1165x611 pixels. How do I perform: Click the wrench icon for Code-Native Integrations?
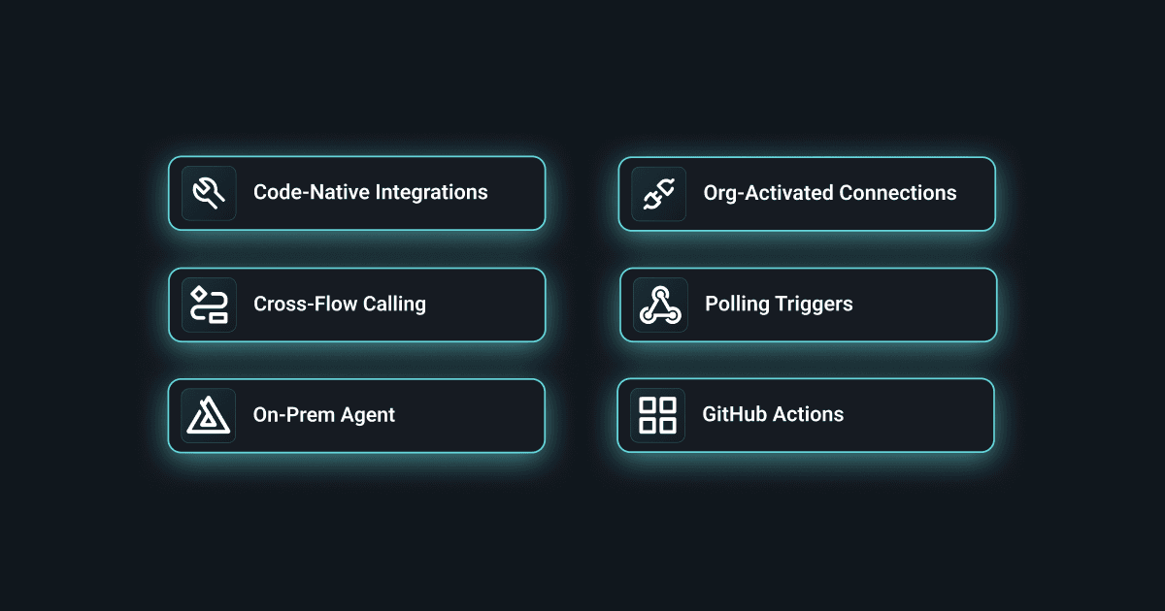tap(209, 193)
